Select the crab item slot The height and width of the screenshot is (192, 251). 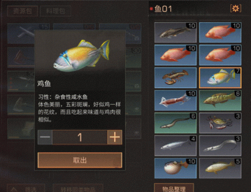(x=220, y=123)
